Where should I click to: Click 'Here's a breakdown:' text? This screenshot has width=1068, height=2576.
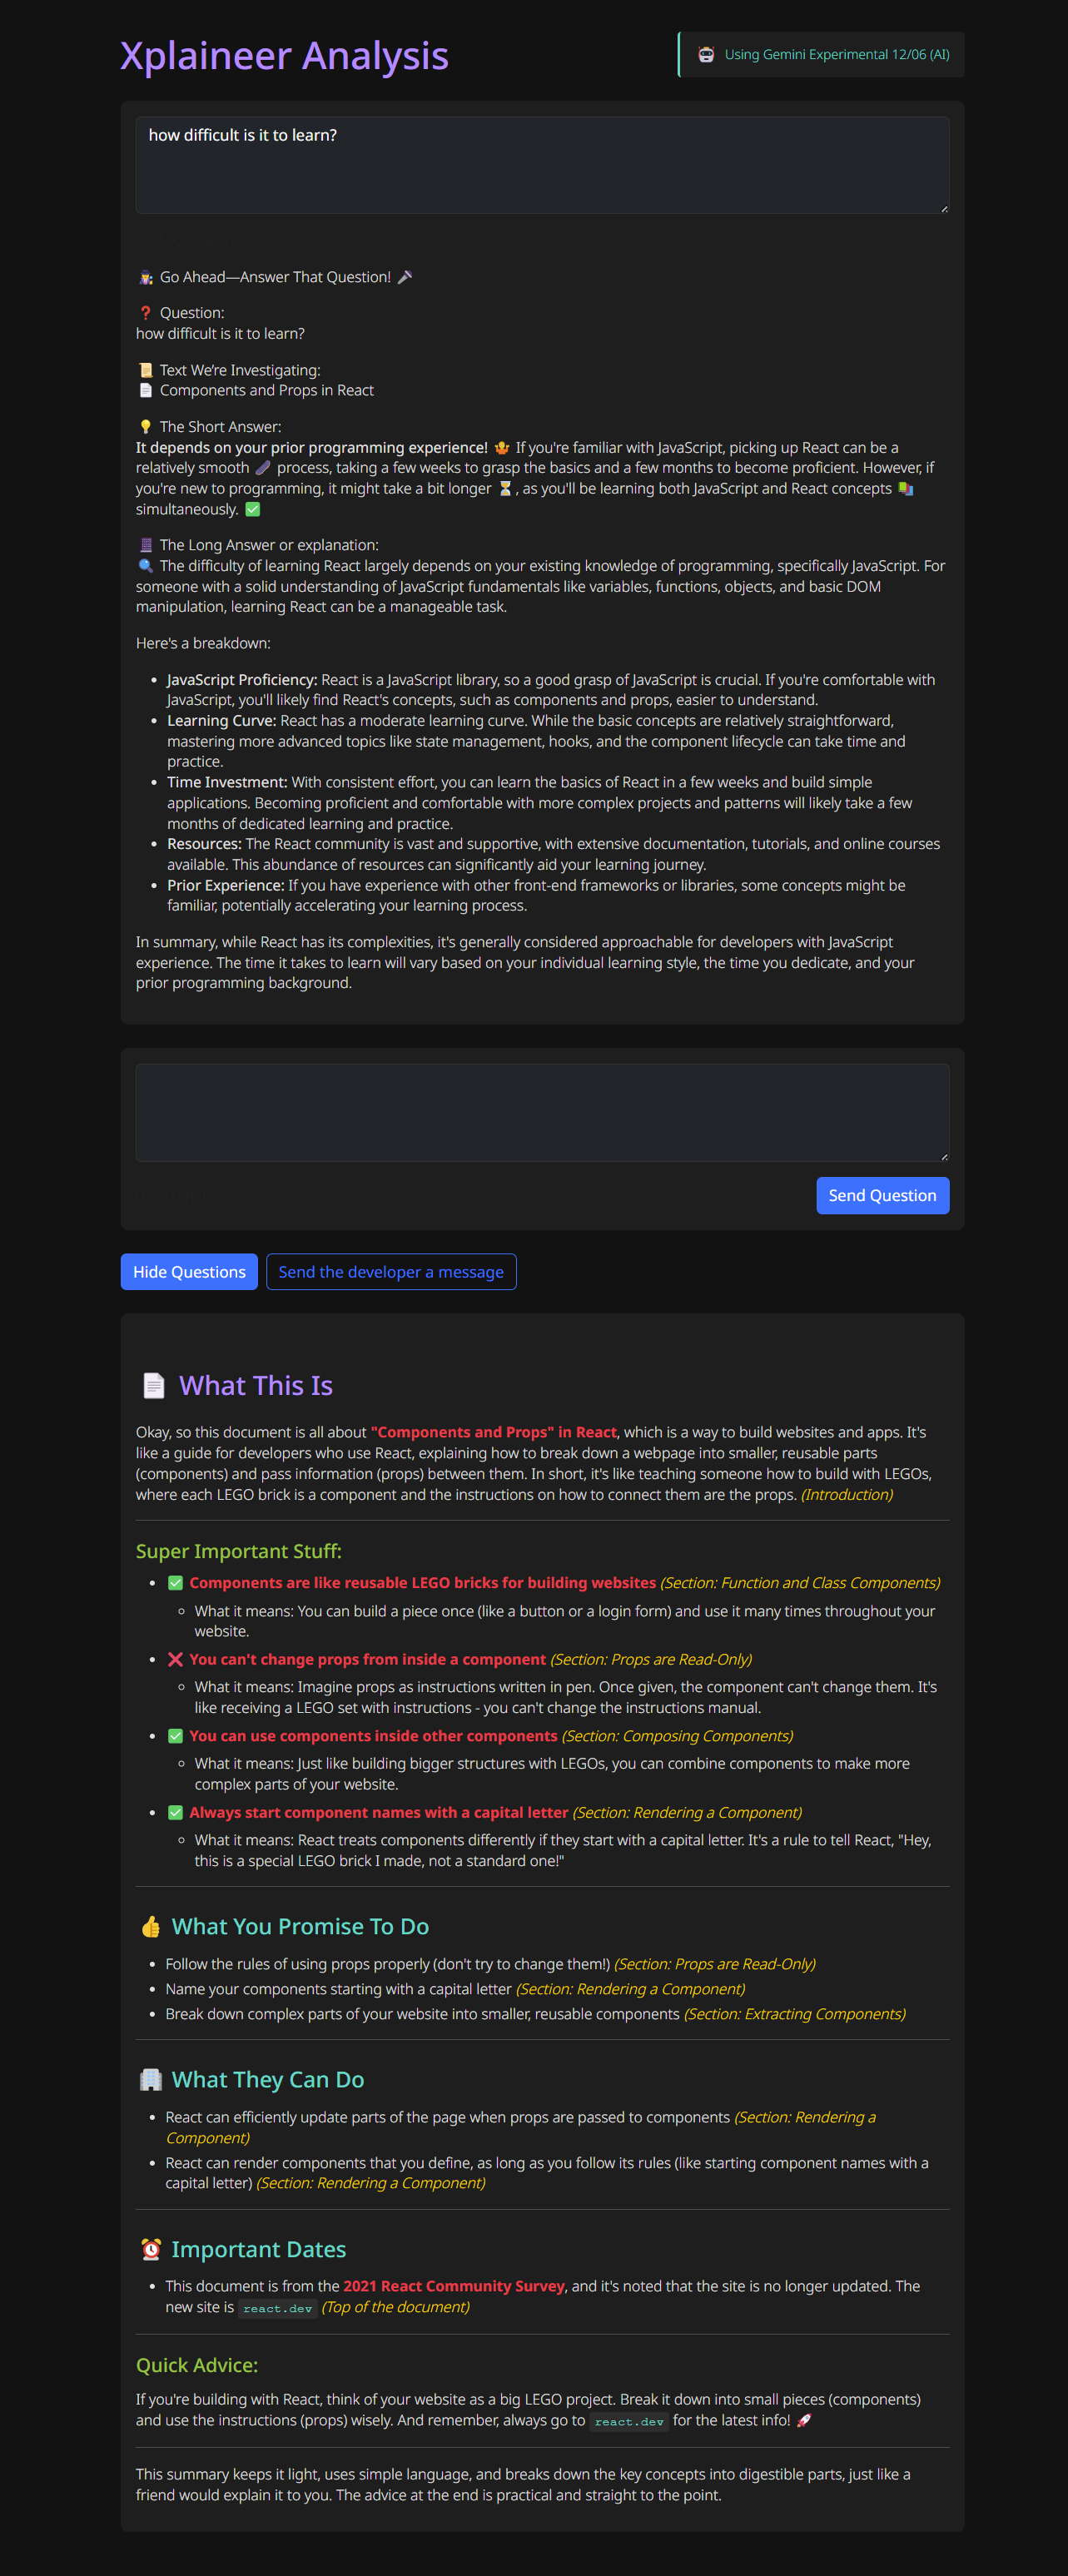203,643
